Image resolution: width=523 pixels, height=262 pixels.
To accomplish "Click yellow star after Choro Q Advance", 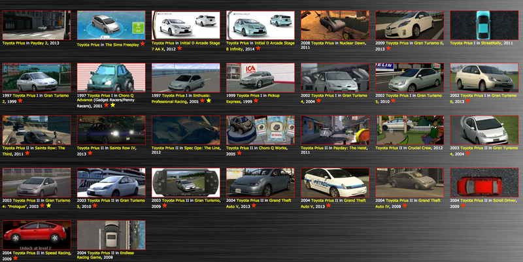I will tap(112, 105).
